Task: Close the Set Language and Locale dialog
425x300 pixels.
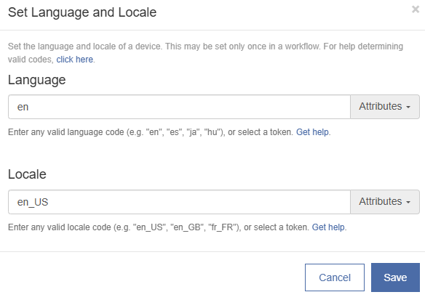Action: (x=416, y=9)
